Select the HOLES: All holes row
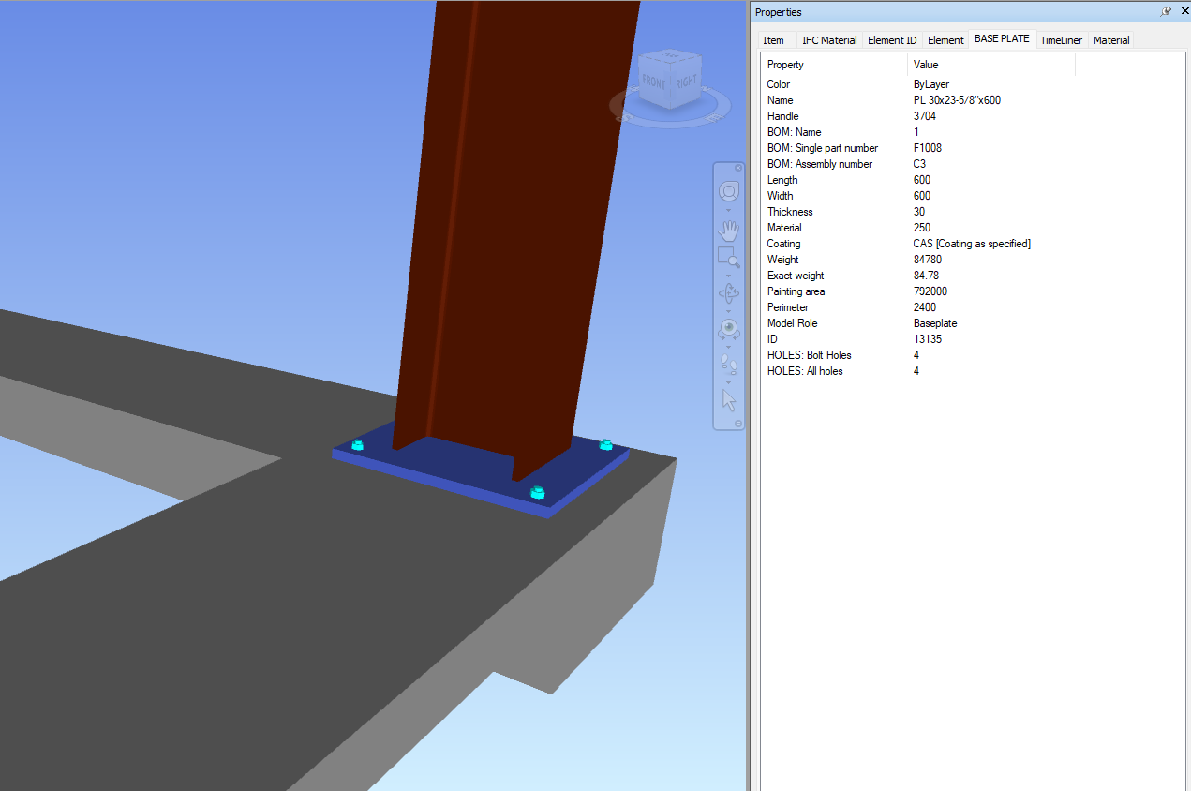 (x=973, y=371)
